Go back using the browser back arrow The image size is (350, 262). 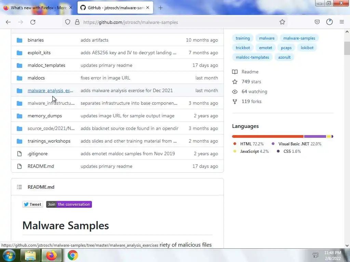[x=8, y=22]
